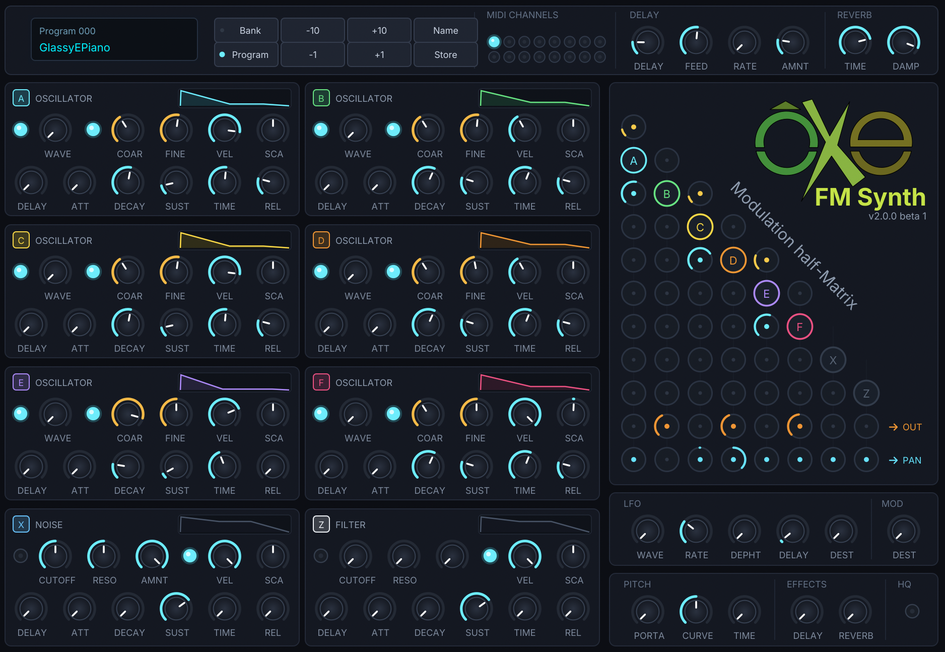Toggle oscillator A left power light
The width and height of the screenshot is (945, 652).
(x=21, y=129)
